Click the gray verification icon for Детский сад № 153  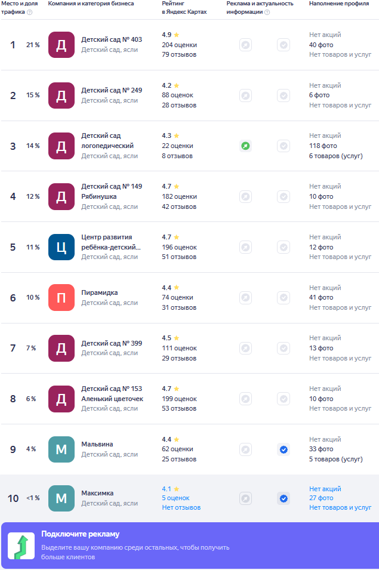(x=284, y=399)
